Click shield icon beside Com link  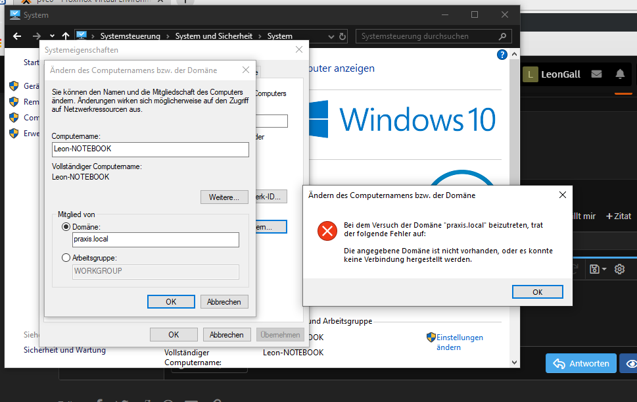point(14,118)
